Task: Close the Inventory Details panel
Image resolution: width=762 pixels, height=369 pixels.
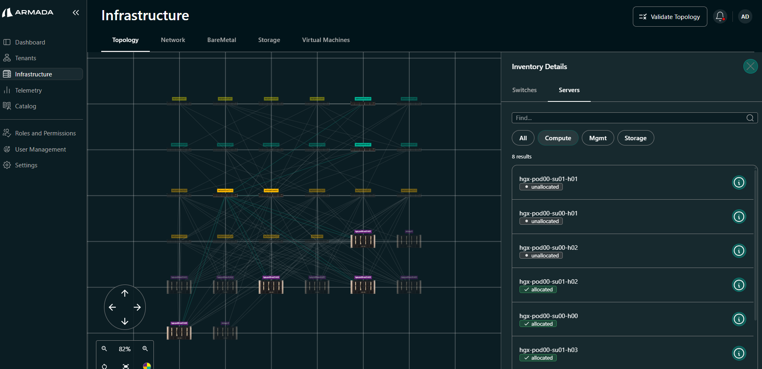Action: pos(750,66)
